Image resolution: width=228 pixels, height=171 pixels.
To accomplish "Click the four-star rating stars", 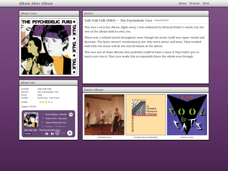I will pyautogui.click(x=46, y=102).
